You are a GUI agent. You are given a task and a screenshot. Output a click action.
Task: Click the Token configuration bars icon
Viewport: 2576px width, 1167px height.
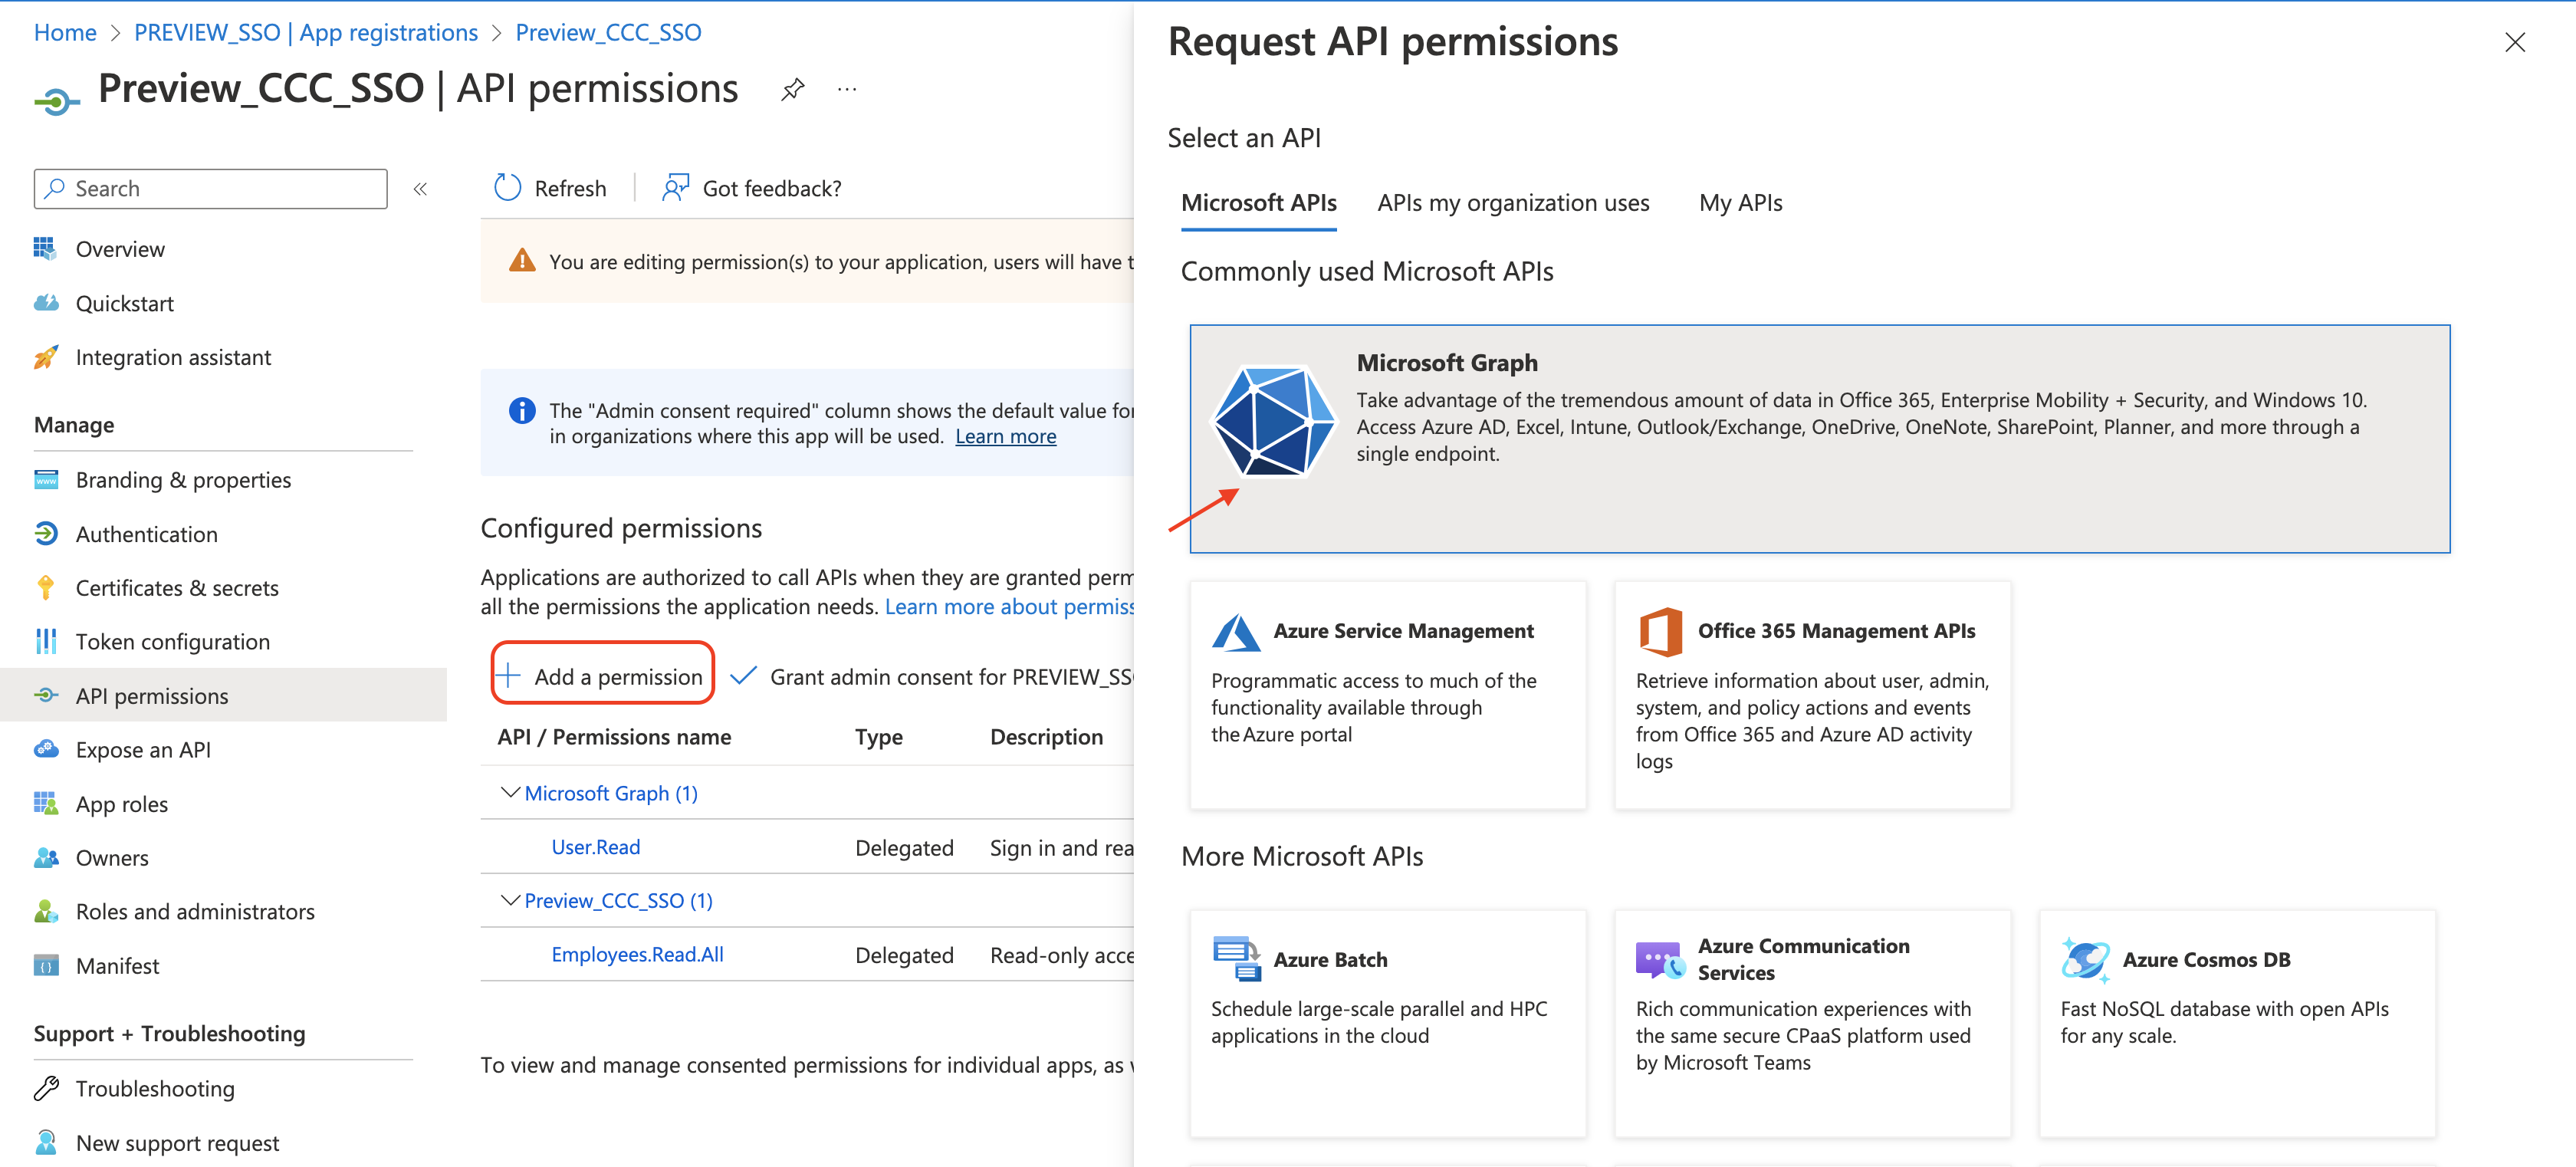point(45,641)
